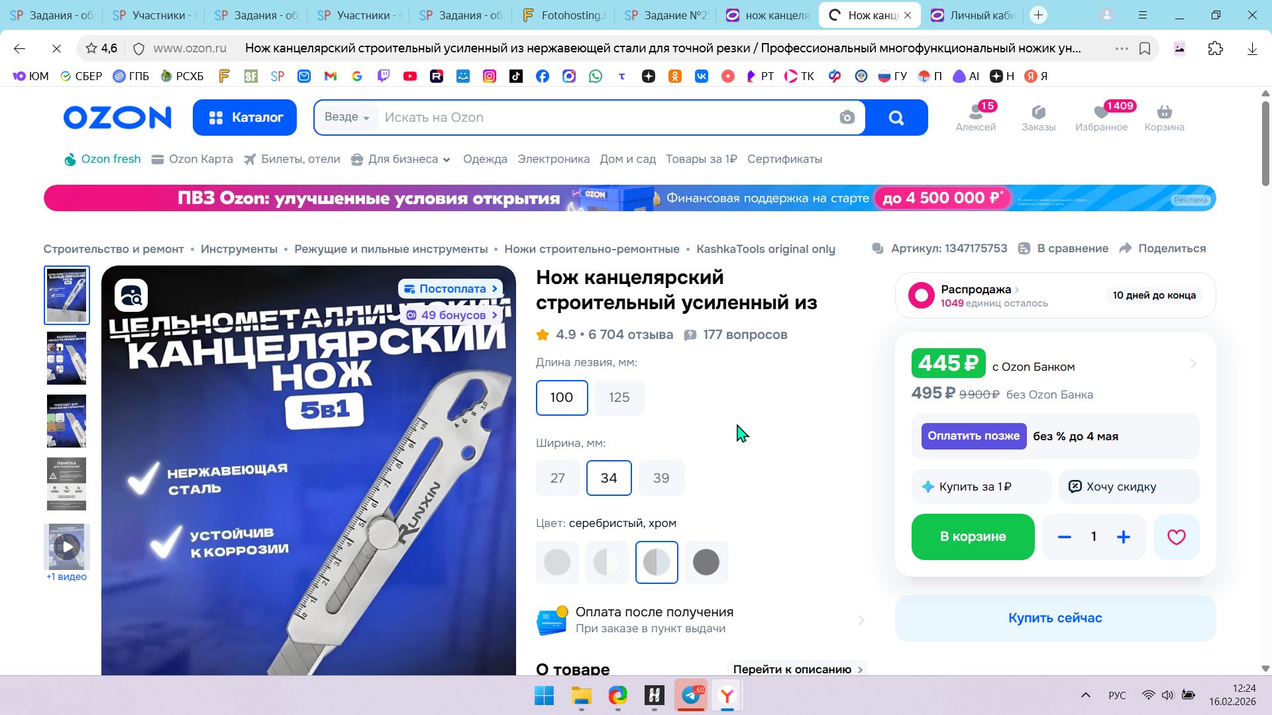
Task: Click the similar-image search icon on photo
Action: tap(131, 295)
